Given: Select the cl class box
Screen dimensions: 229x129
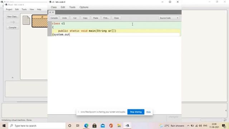Looking at the screenshot, I should (x=40, y=21).
